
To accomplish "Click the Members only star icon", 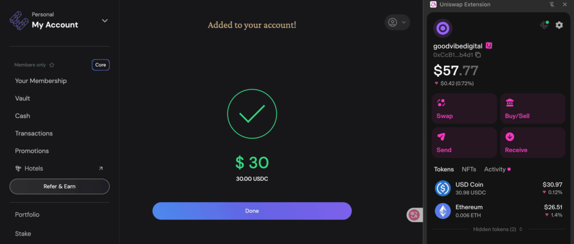I will pyautogui.click(x=52, y=65).
